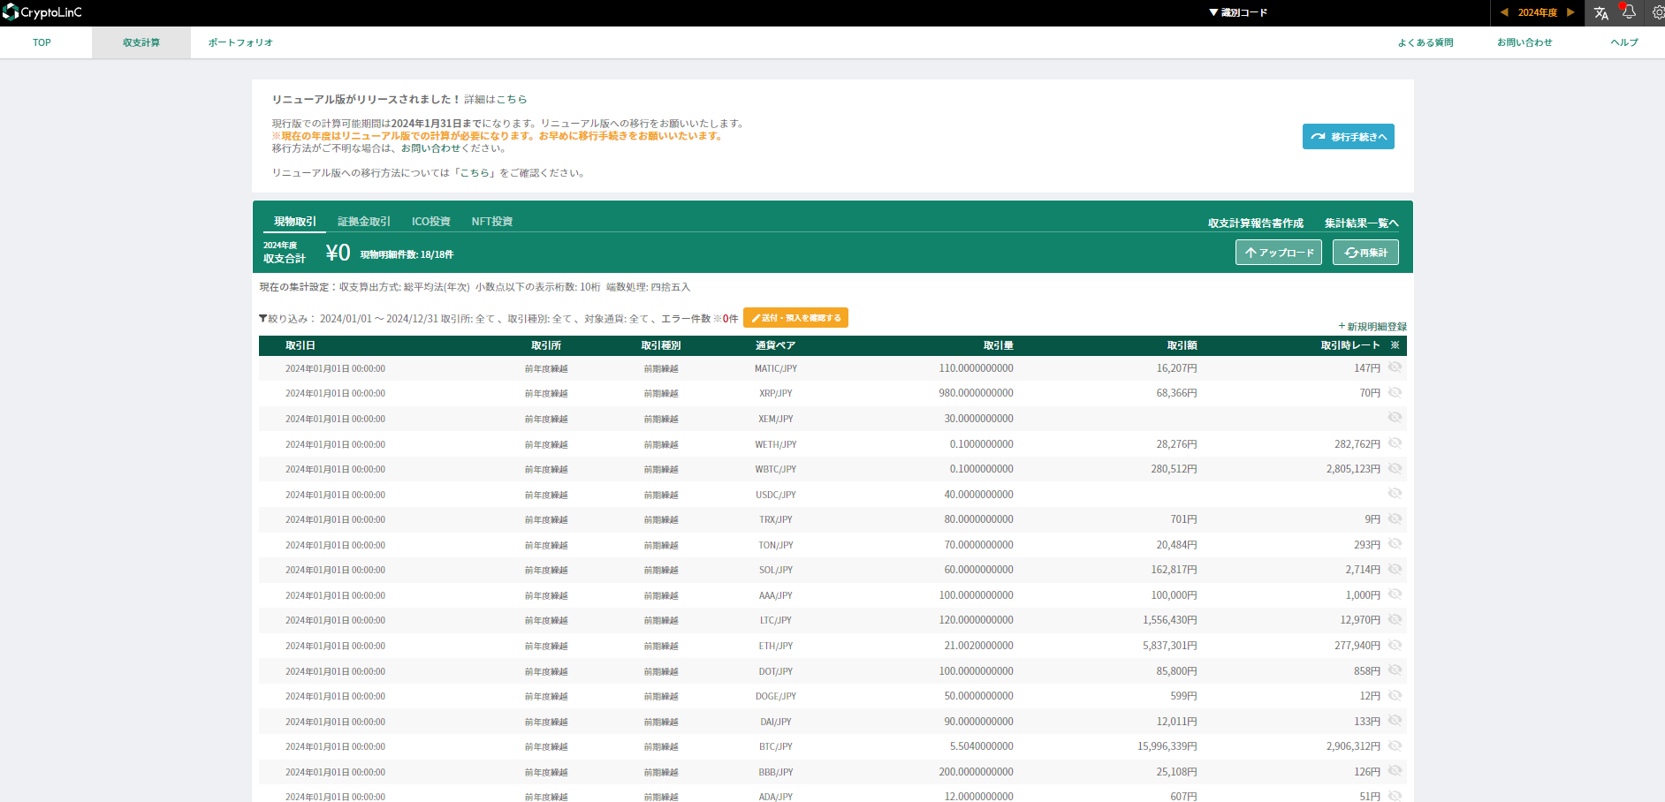Viewport: 1665px width, 802px height.
Task: Click the 取引時レート column header
Action: click(1350, 345)
